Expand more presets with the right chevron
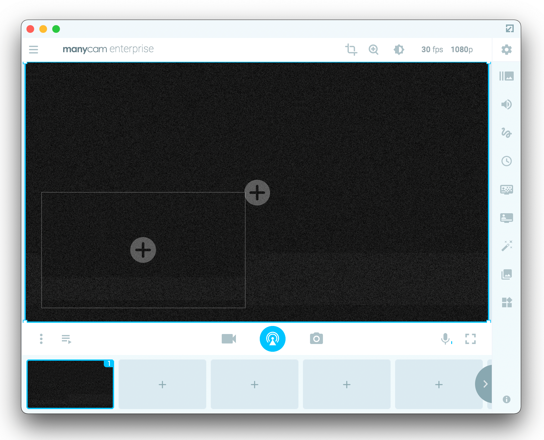This screenshot has height=440, width=544. 485,384
